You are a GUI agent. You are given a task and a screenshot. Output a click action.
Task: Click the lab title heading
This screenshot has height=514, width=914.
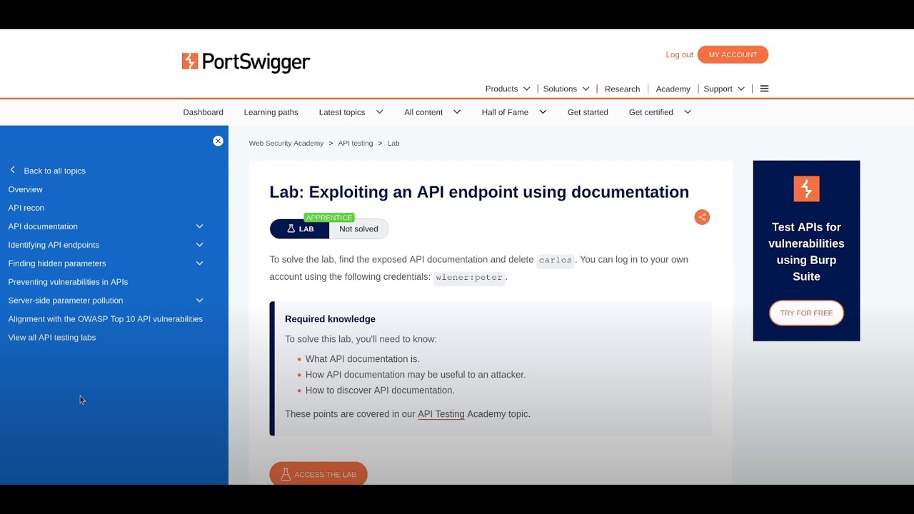pyautogui.click(x=479, y=192)
